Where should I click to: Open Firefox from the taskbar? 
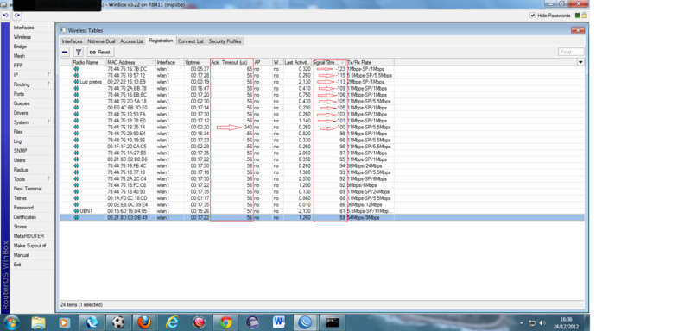pyautogui.click(x=144, y=322)
